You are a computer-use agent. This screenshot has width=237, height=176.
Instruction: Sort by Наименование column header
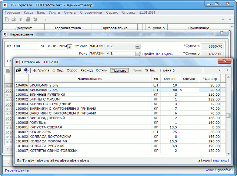tap(90, 79)
